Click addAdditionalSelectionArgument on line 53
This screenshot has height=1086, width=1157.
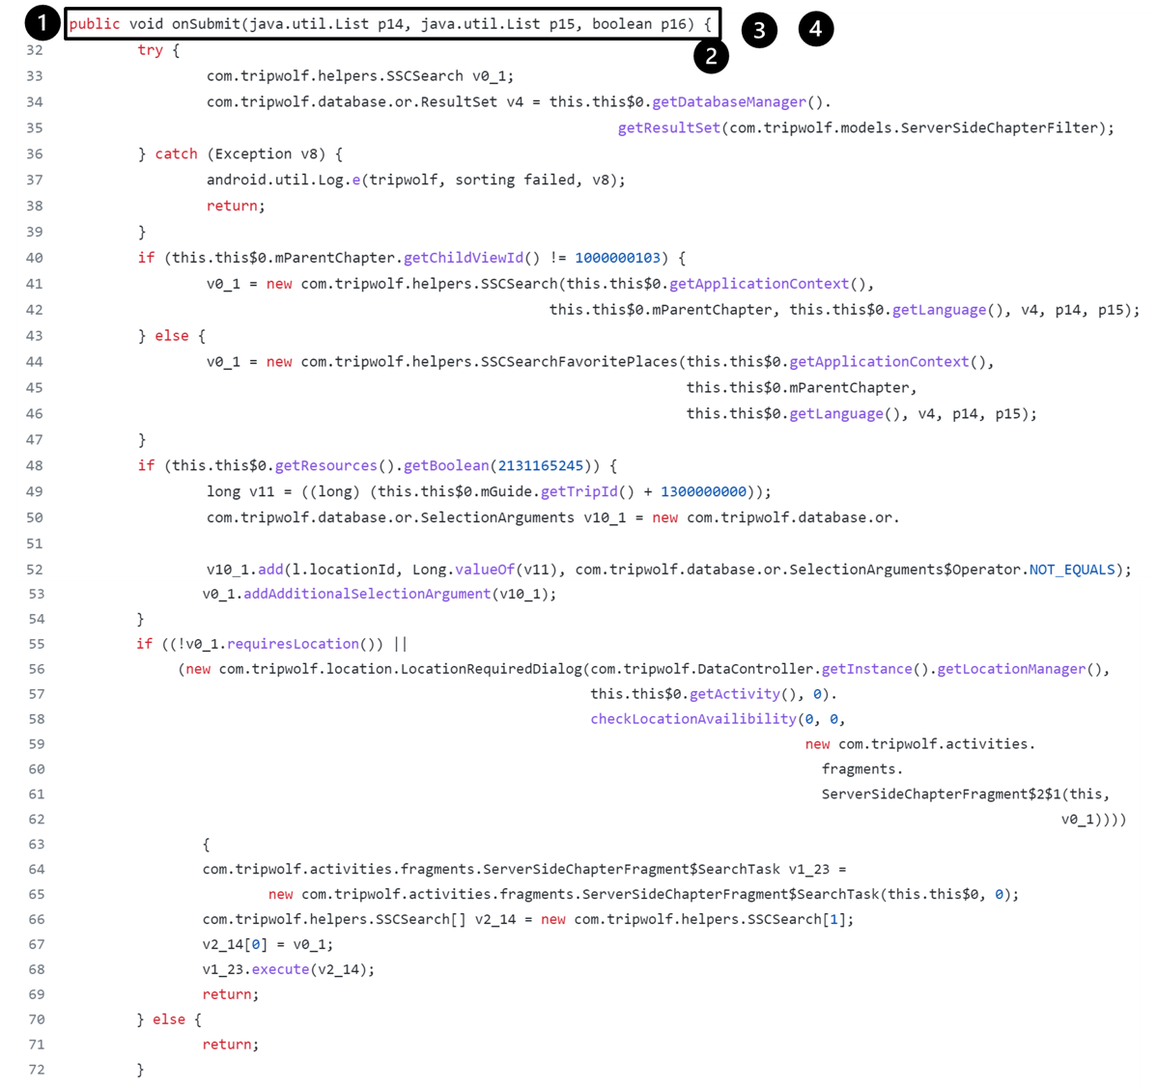(x=367, y=594)
